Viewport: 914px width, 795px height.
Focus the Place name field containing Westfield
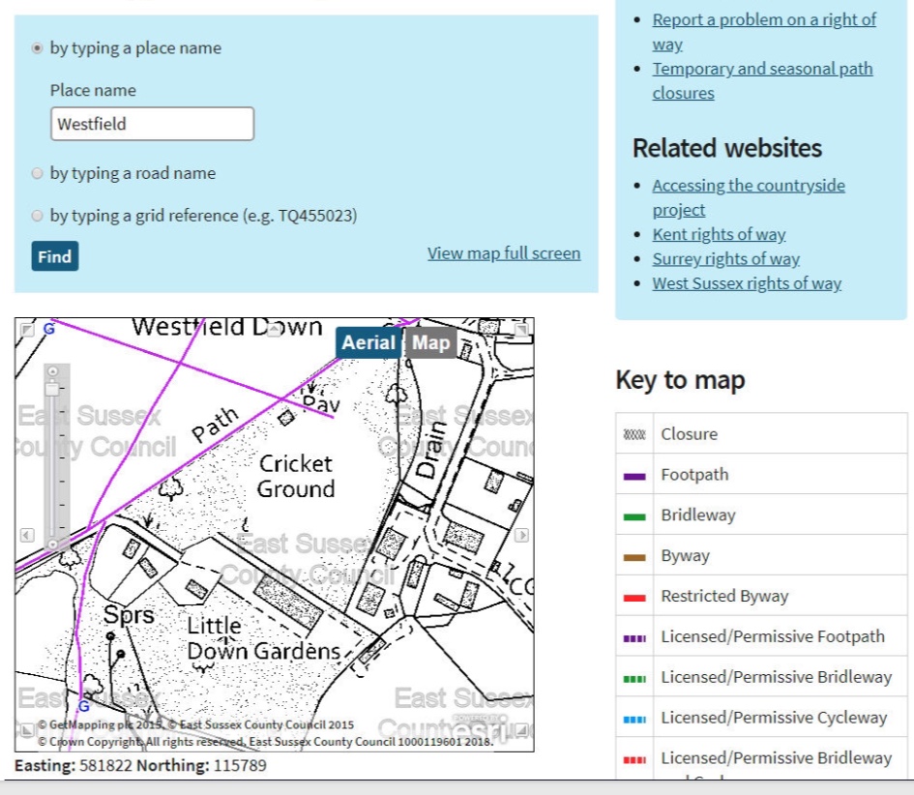point(152,124)
